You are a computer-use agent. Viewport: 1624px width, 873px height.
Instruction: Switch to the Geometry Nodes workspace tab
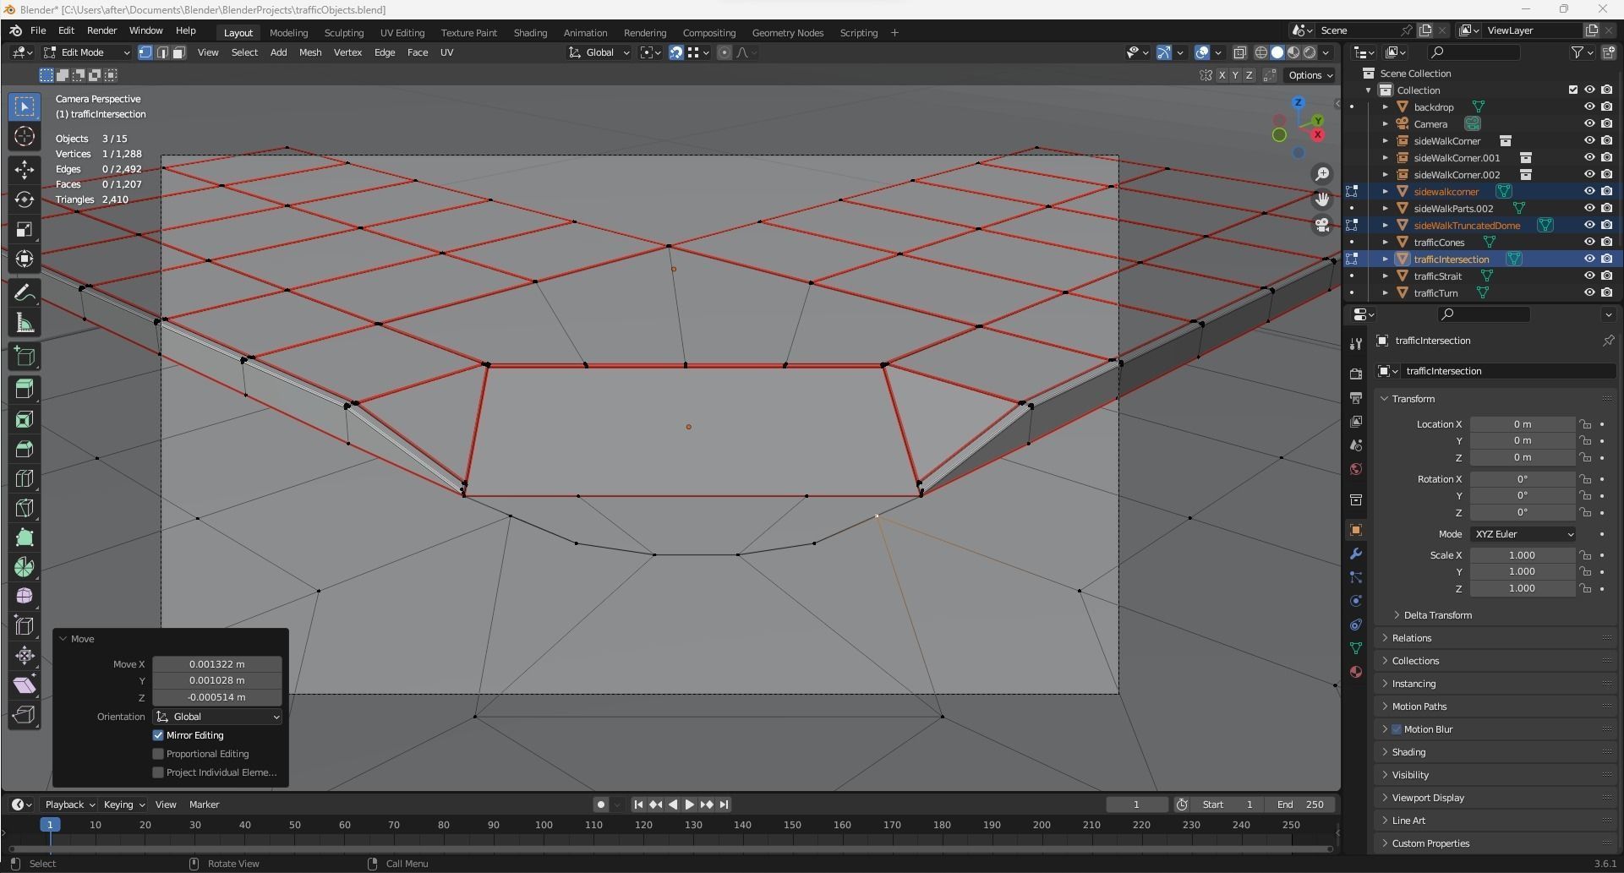(787, 33)
